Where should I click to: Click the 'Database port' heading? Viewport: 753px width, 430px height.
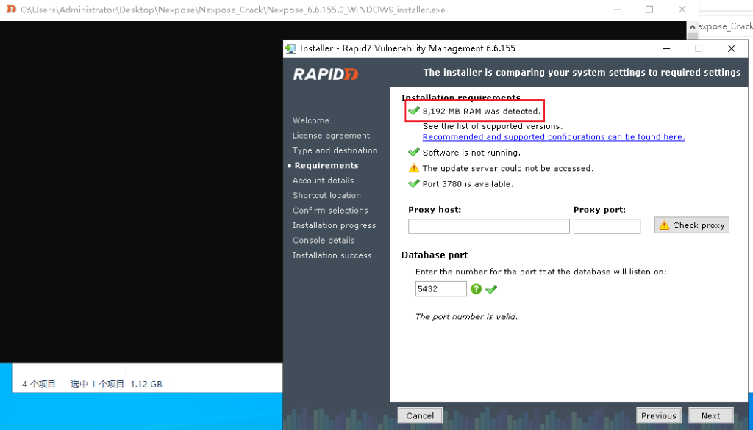coord(434,255)
